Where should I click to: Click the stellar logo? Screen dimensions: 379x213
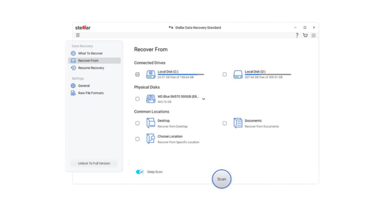click(x=83, y=27)
